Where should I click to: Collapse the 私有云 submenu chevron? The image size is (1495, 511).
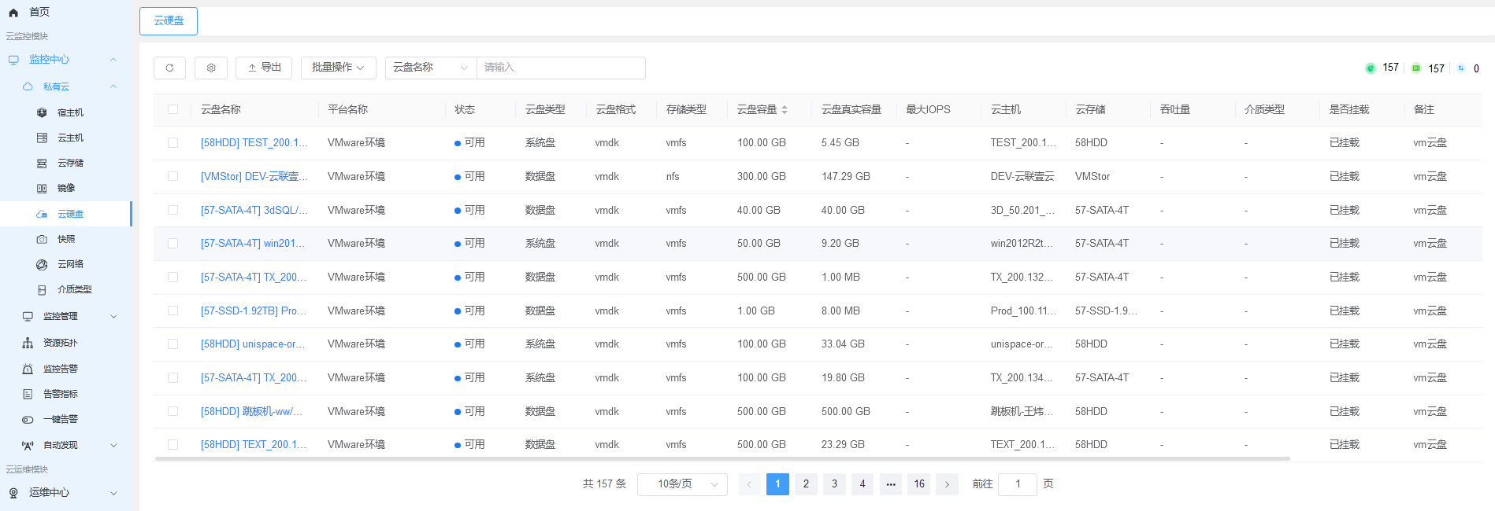pyautogui.click(x=113, y=86)
